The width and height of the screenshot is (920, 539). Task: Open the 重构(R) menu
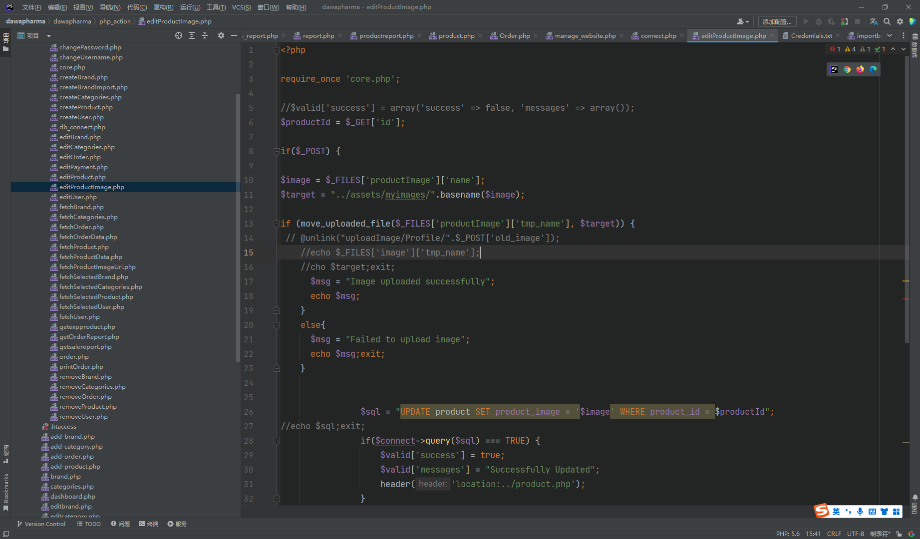click(163, 7)
